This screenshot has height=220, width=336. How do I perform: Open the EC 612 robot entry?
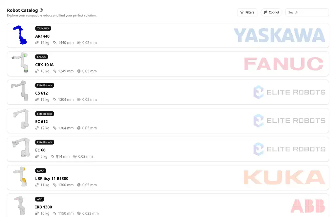click(x=42, y=122)
